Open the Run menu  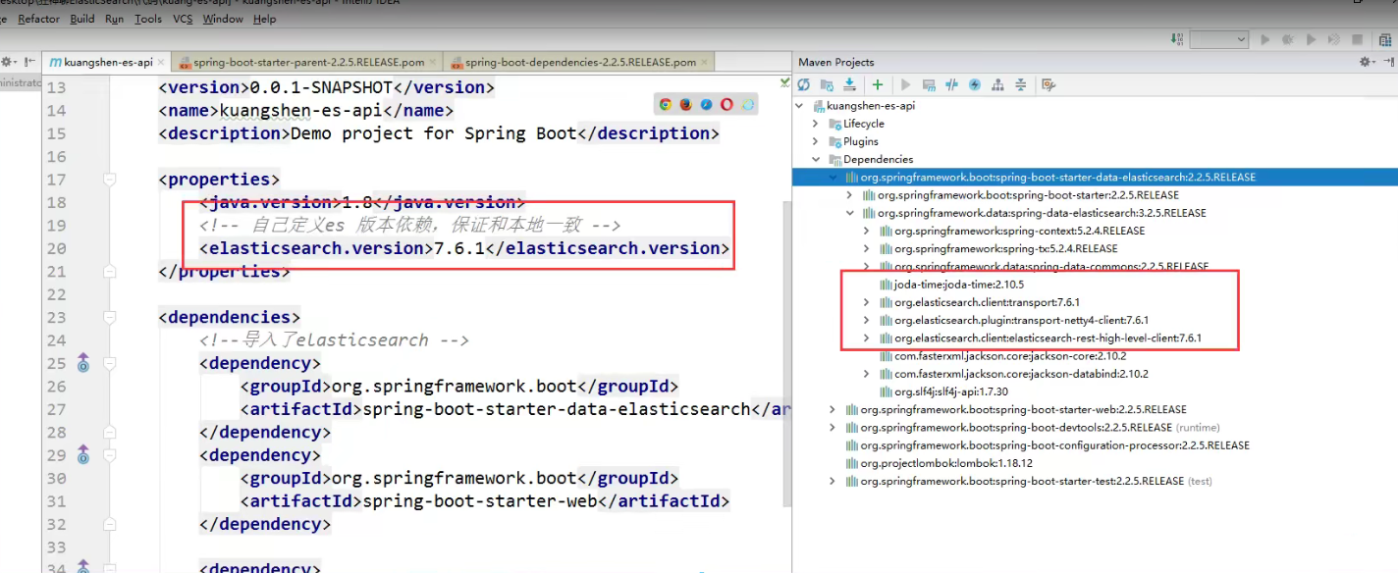click(x=114, y=19)
